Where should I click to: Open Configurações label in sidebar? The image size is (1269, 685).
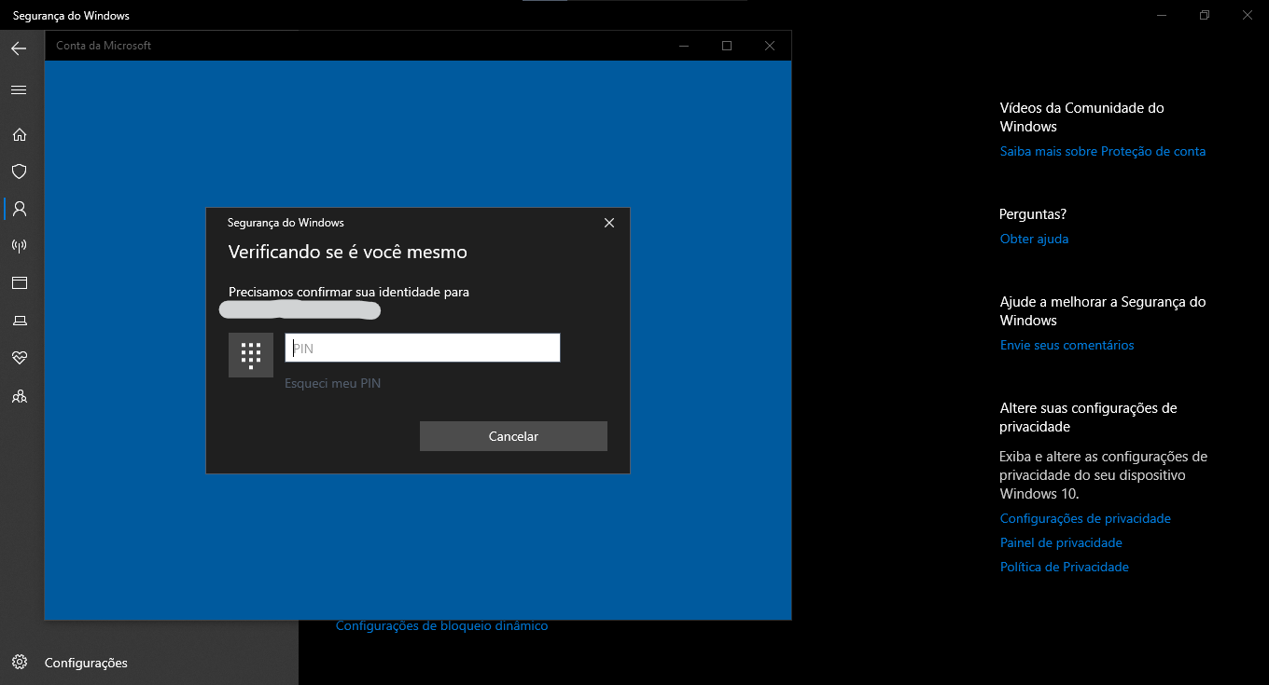point(86,663)
